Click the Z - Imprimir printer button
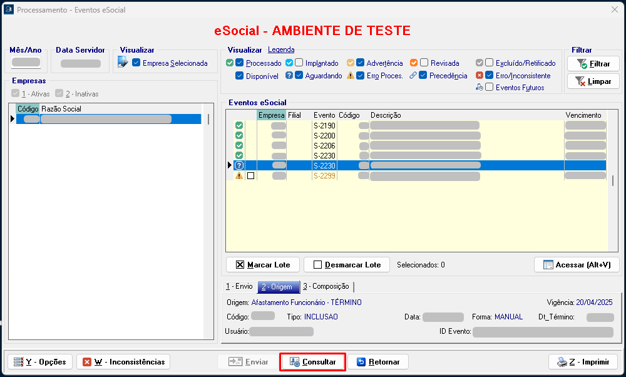This screenshot has height=377, width=626. coord(583,362)
